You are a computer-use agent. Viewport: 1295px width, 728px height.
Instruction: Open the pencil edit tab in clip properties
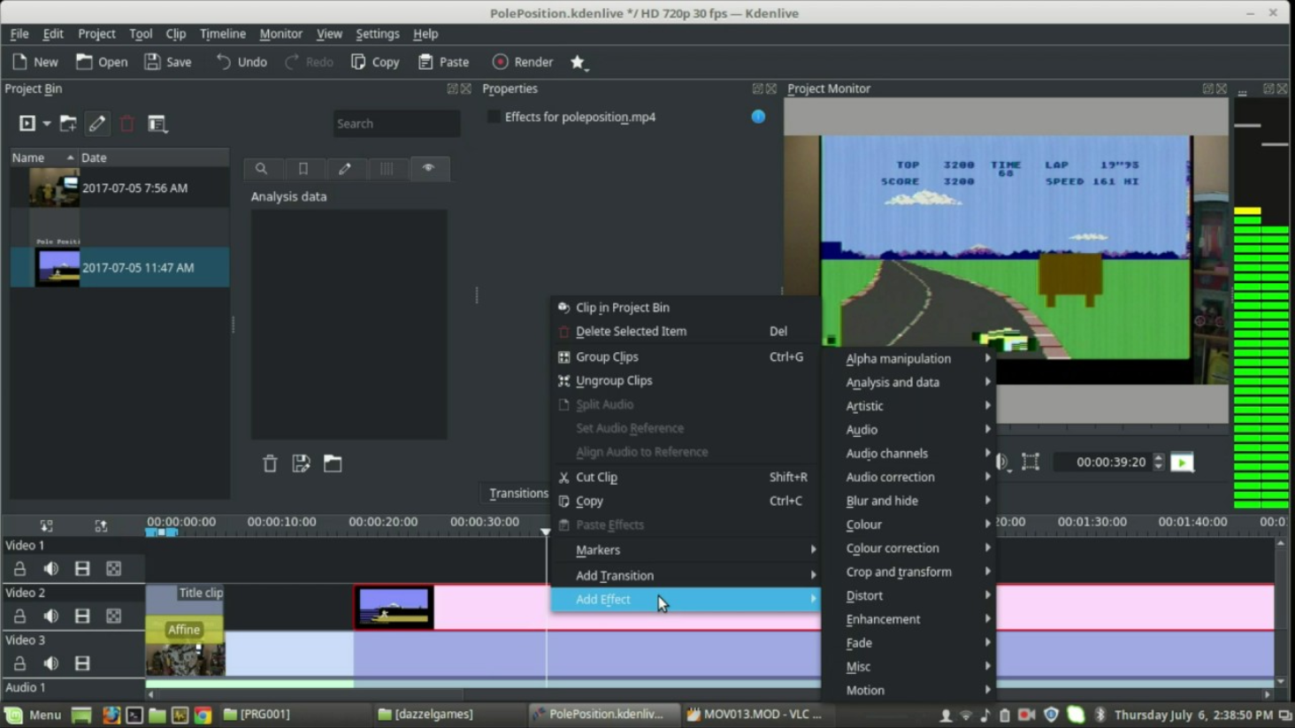tap(345, 168)
